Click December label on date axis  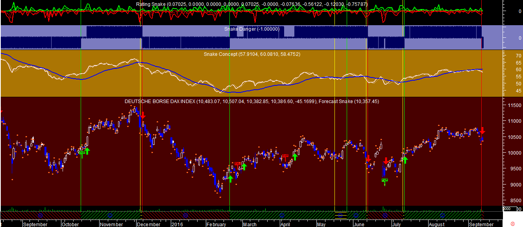pyautogui.click(x=148, y=224)
